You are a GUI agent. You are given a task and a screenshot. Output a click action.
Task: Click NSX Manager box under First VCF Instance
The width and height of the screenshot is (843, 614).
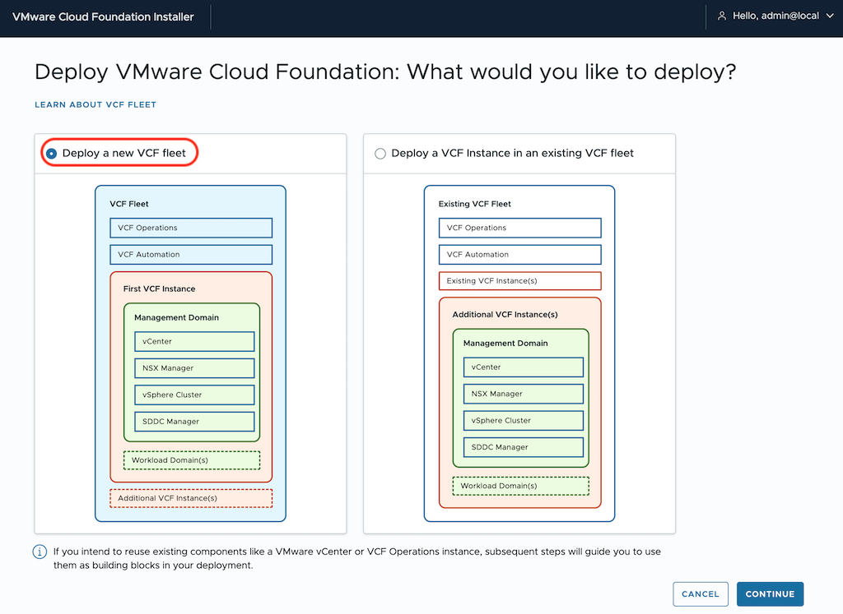pyautogui.click(x=194, y=368)
